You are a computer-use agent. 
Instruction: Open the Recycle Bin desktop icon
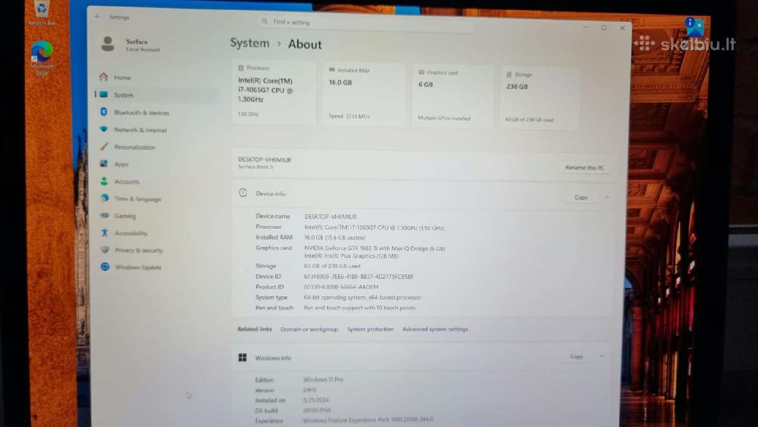click(x=42, y=14)
